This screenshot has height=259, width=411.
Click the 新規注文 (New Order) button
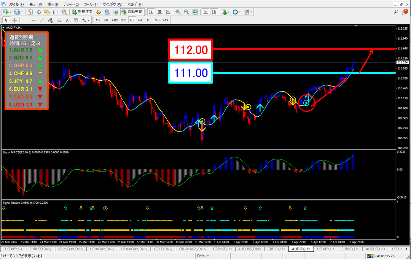click(x=82, y=12)
